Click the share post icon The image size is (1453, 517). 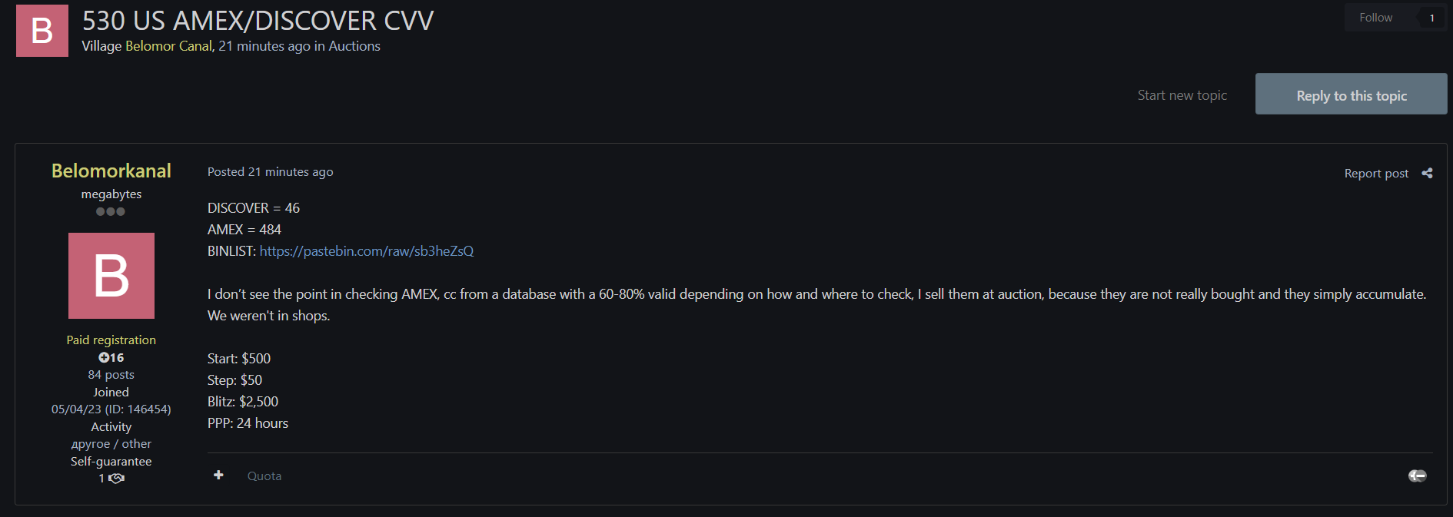(1427, 173)
